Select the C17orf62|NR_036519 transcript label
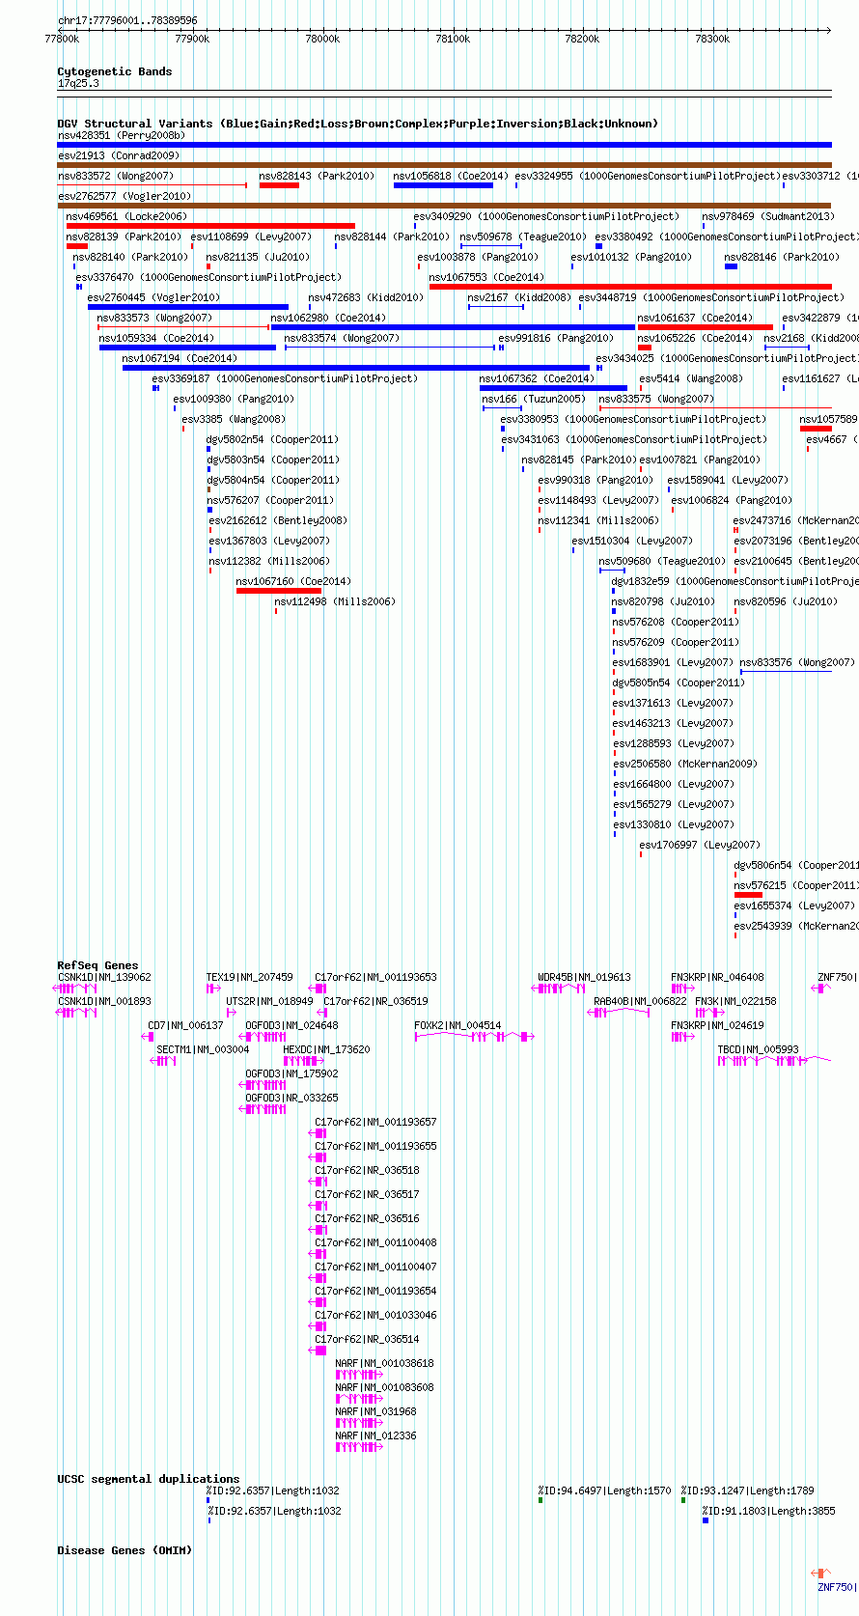The width and height of the screenshot is (859, 1616). point(375,1001)
